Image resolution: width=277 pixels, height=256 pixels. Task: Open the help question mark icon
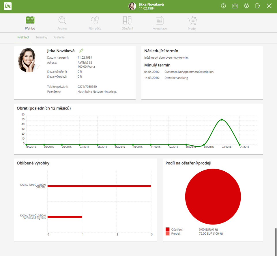pos(223,6)
